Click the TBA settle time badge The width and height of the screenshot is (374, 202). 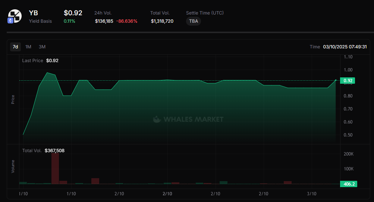[x=194, y=21]
